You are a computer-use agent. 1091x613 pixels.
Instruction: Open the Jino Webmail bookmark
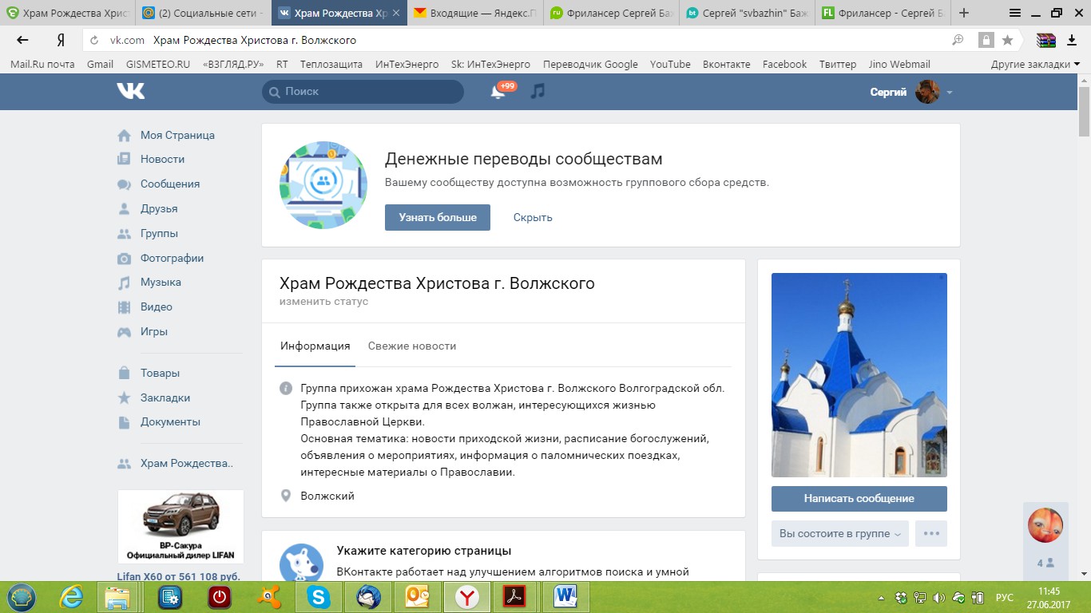click(899, 64)
